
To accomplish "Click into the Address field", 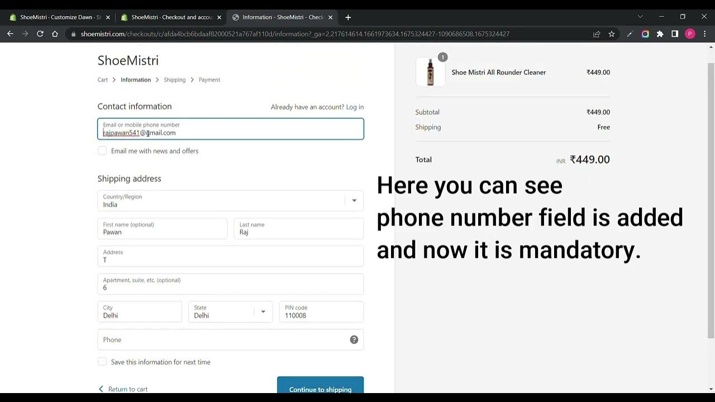I will [x=231, y=256].
